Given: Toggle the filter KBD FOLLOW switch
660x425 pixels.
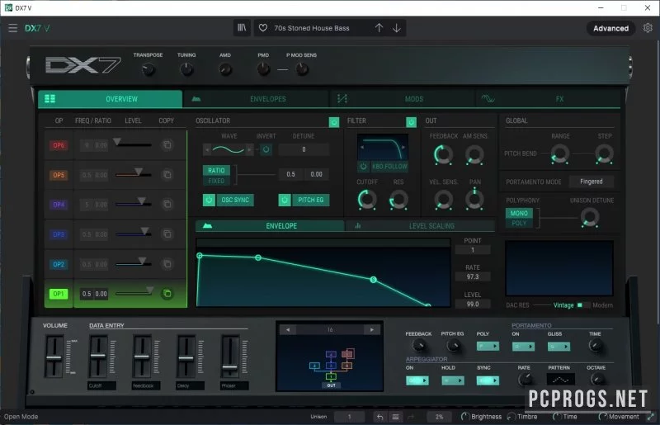Looking at the screenshot, I should tap(363, 167).
